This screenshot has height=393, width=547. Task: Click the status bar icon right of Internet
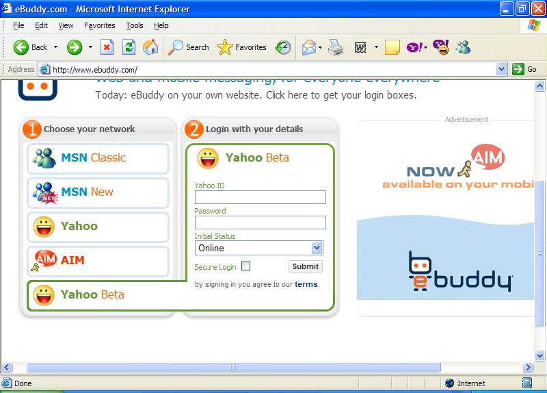(526, 383)
